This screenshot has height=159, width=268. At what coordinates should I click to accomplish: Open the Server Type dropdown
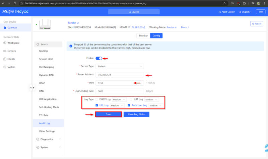point(120,66)
